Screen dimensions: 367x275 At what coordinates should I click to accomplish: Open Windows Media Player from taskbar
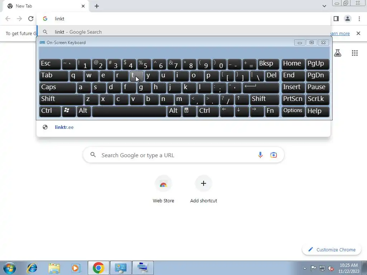point(76,268)
